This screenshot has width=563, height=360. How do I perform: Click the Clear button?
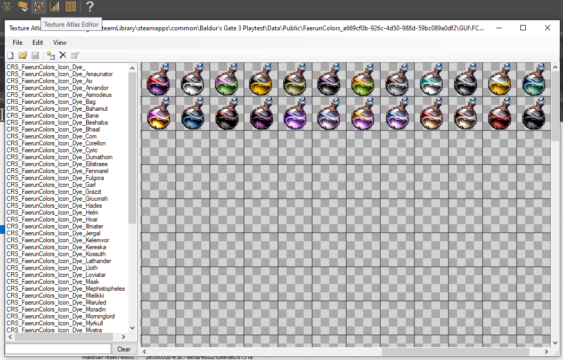click(124, 349)
